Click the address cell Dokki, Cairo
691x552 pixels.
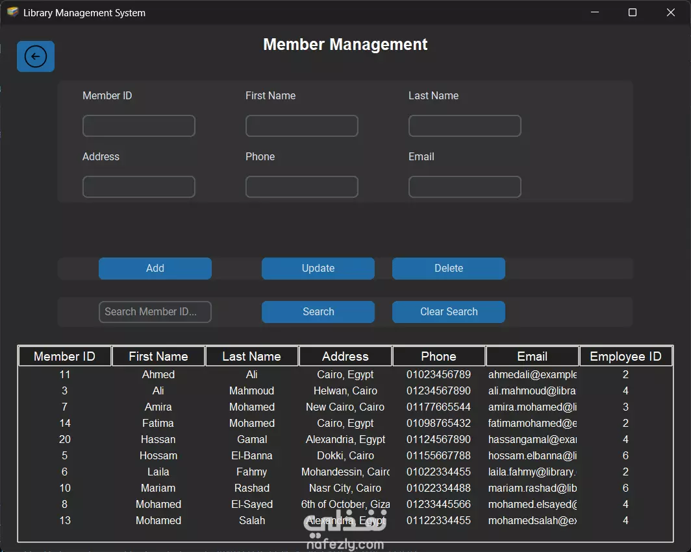[x=345, y=455]
